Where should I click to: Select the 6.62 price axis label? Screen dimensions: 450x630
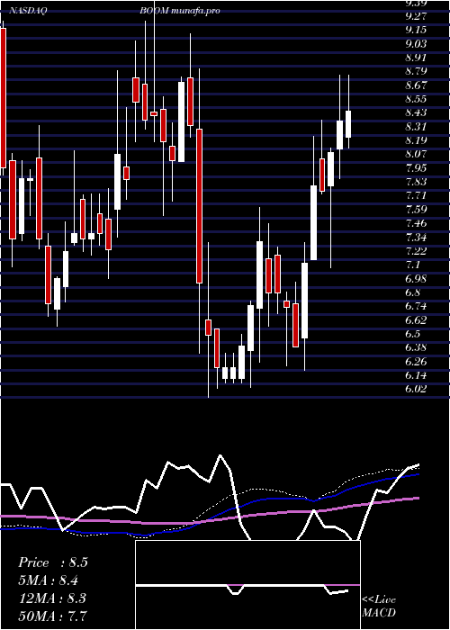[416, 319]
